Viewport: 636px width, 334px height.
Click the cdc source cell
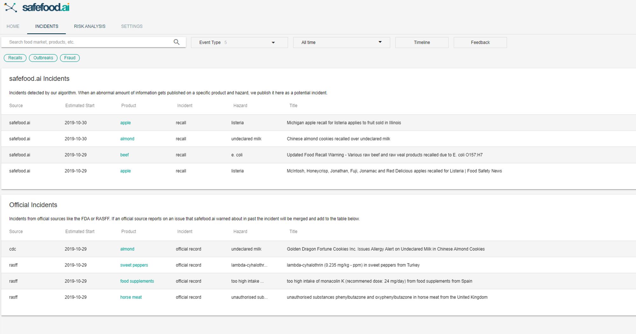13,249
